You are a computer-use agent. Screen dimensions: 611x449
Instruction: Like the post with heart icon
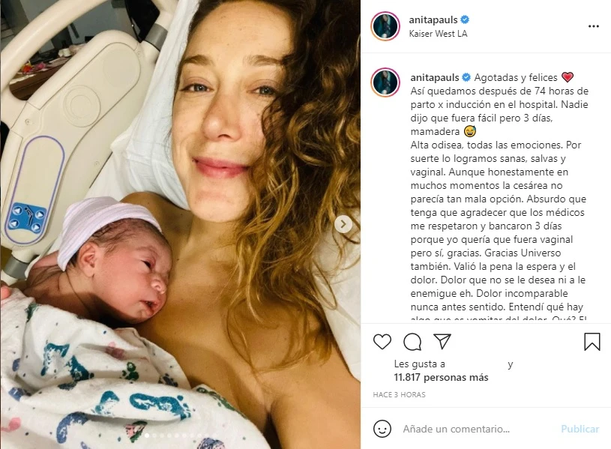click(x=382, y=342)
